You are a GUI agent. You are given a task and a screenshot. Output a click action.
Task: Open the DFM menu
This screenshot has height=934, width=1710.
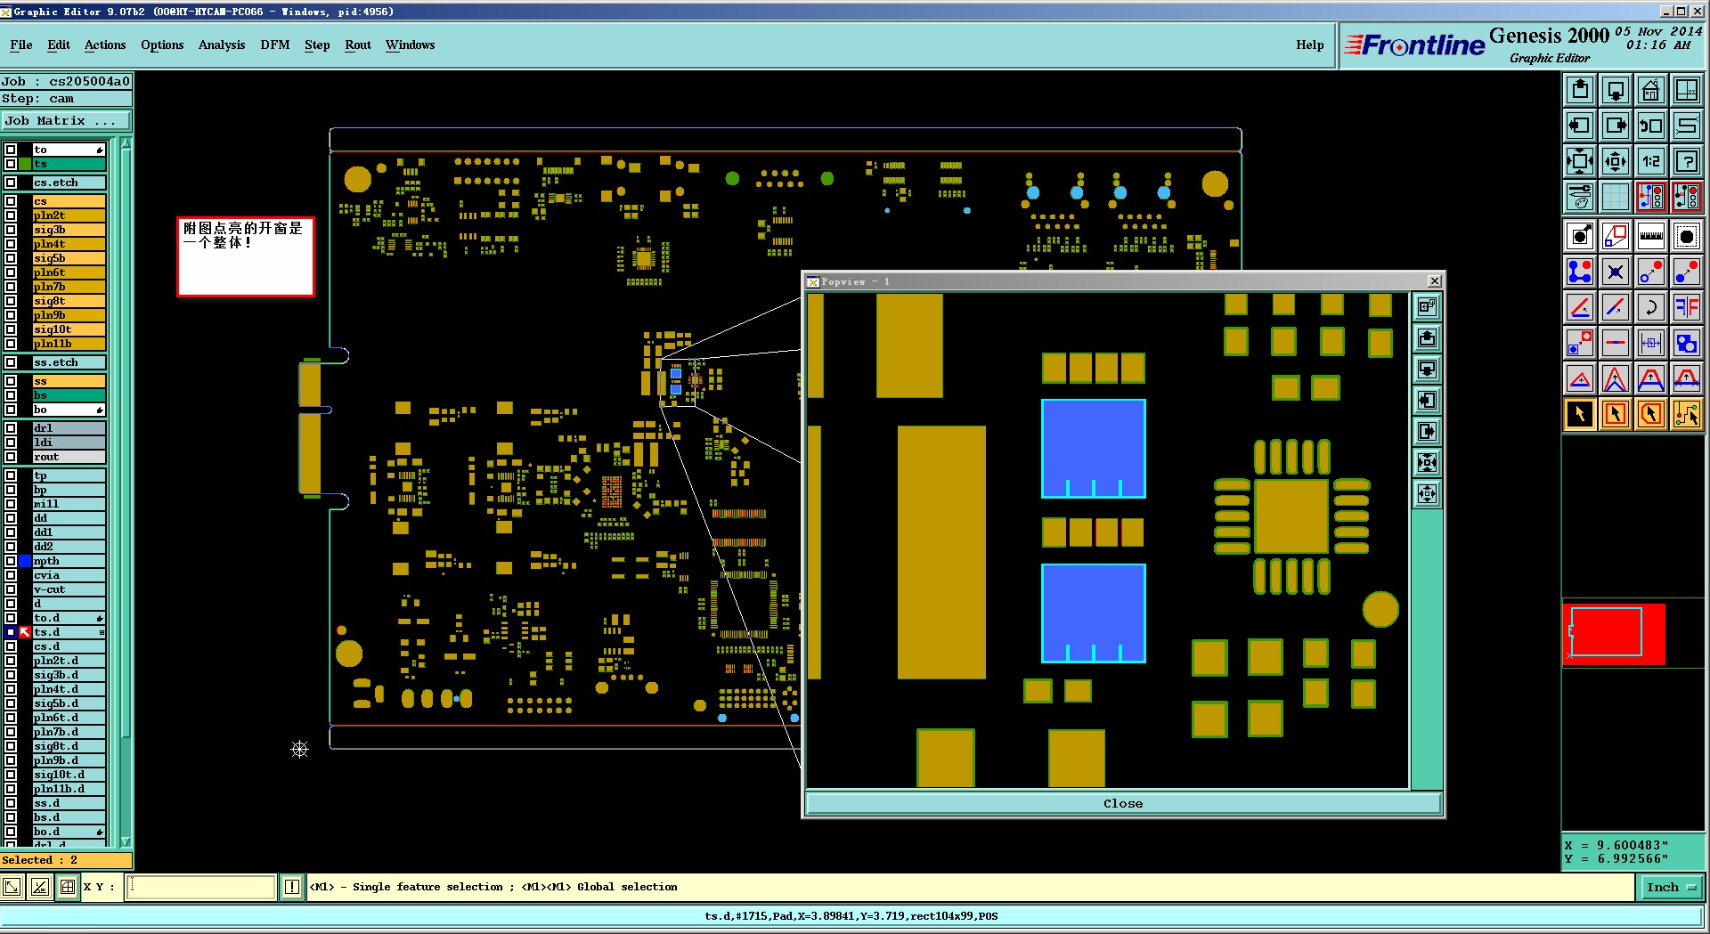[x=275, y=45]
